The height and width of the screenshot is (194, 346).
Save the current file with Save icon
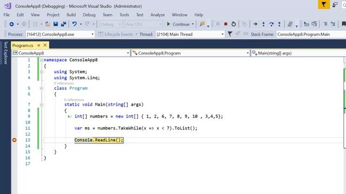pos(56,24)
